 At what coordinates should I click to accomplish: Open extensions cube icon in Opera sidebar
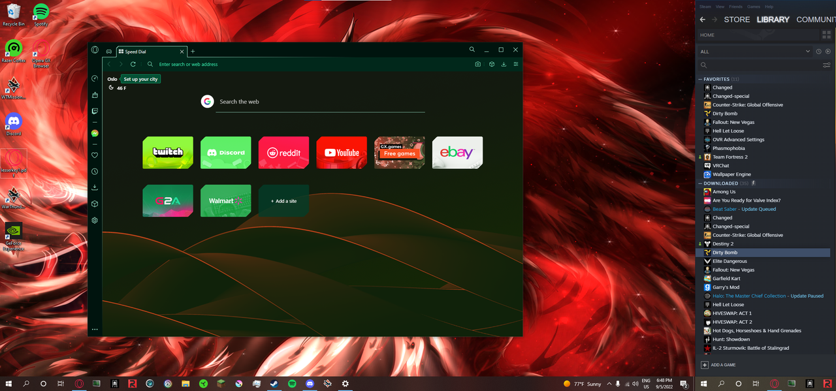coord(95,204)
